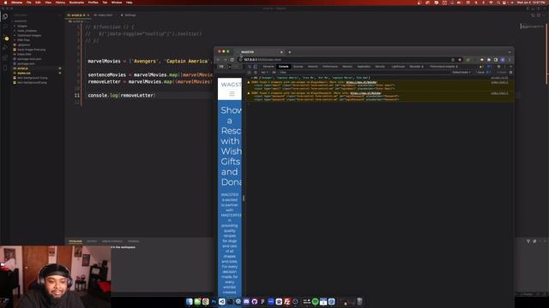Click the filter icon in VS Code Problems panel
This screenshot has width=549, height=308.
pyautogui.click(x=528, y=241)
